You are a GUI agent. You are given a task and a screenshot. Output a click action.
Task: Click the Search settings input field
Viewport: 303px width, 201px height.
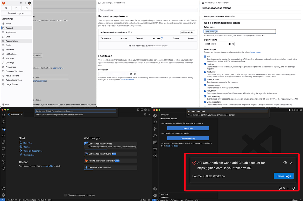[x=148, y=10]
